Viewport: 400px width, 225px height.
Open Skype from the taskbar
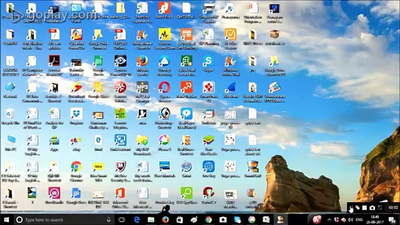[237, 220]
